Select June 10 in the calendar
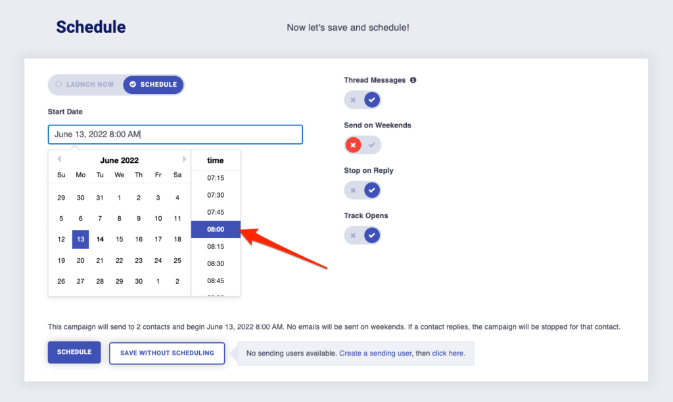Screen dimensions: 673x402 (158, 218)
